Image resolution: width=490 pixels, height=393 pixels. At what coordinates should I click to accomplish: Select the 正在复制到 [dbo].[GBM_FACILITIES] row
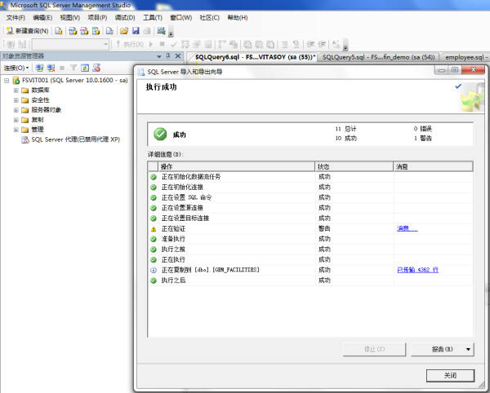click(x=310, y=270)
